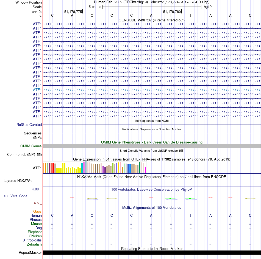Click the Common dbSNP(155) track label

click(24, 154)
